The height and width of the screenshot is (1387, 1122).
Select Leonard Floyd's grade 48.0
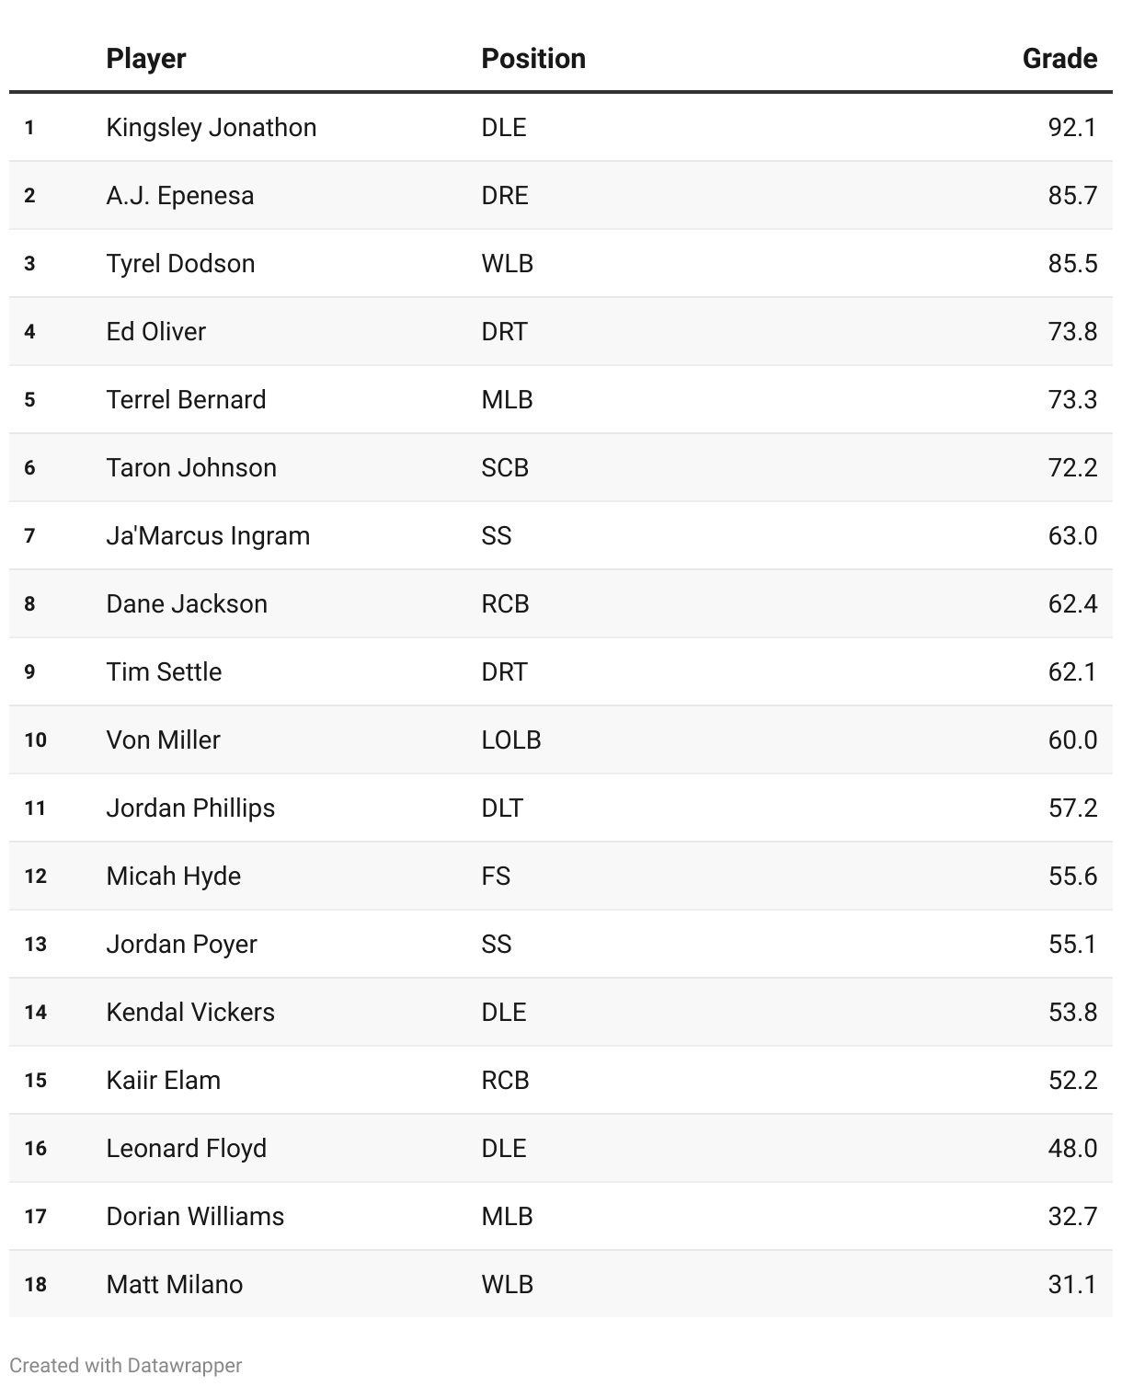tap(1072, 1149)
